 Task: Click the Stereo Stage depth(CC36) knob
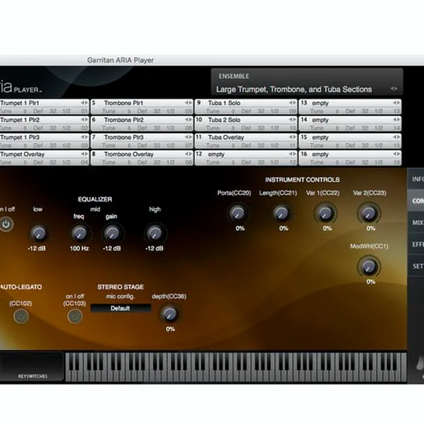click(170, 314)
